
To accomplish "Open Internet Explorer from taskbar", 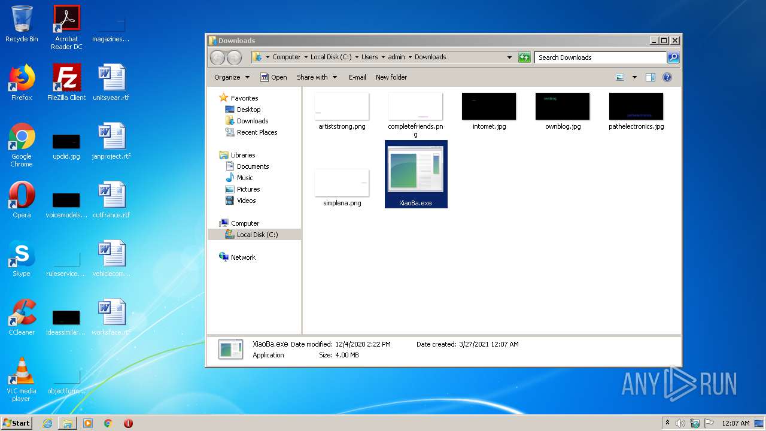I will click(x=47, y=423).
